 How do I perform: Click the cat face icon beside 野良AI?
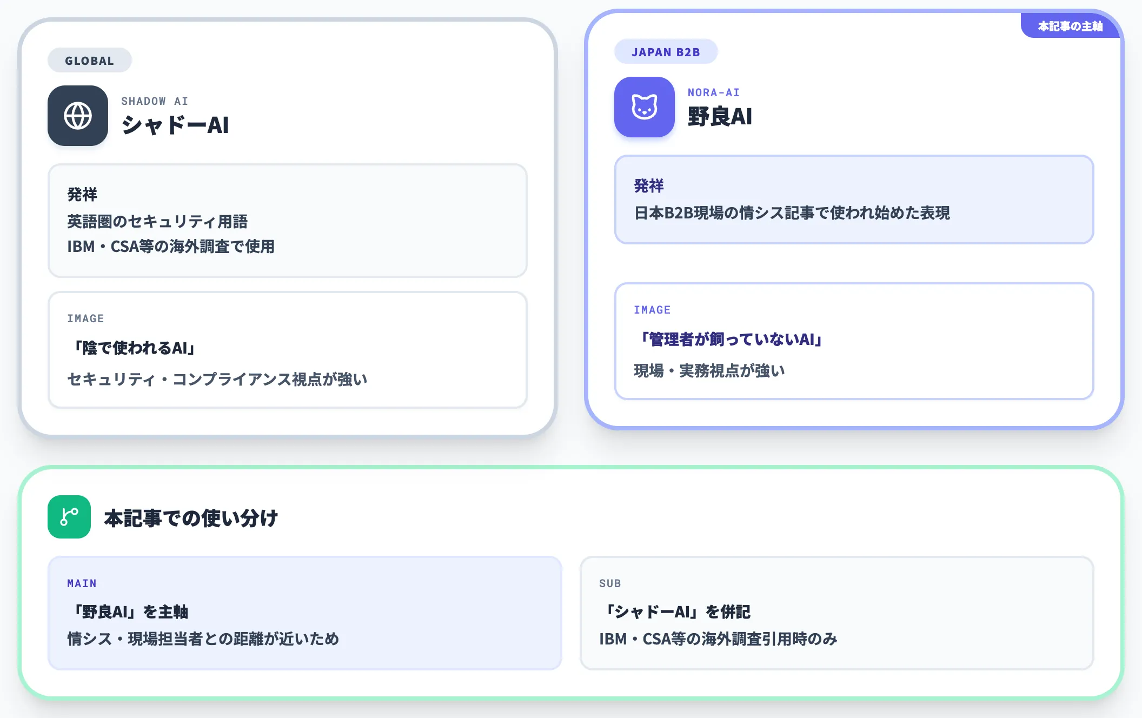click(x=645, y=107)
